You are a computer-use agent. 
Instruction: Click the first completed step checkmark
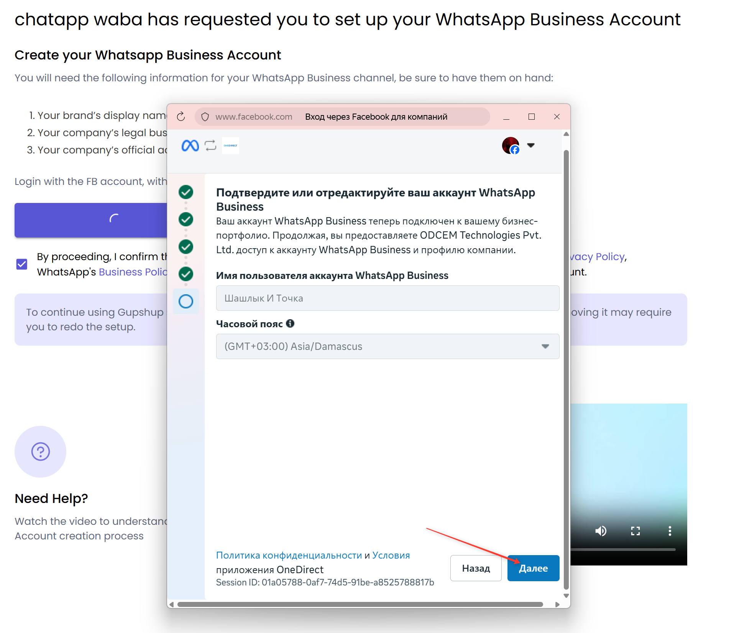tap(186, 192)
